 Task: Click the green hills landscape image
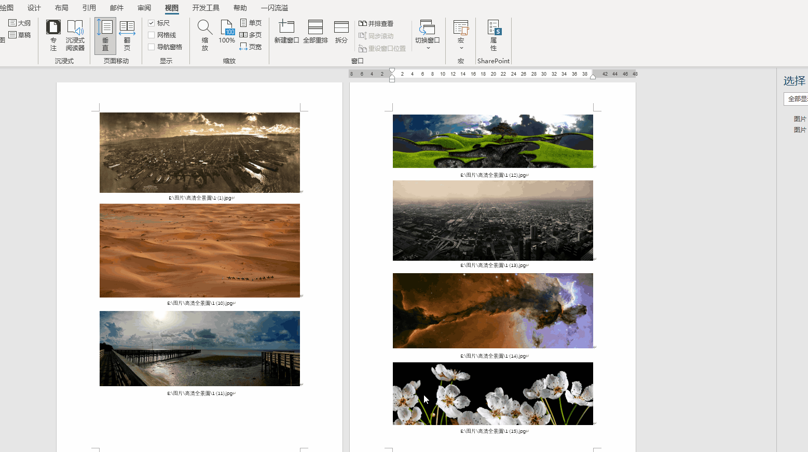[493, 141]
